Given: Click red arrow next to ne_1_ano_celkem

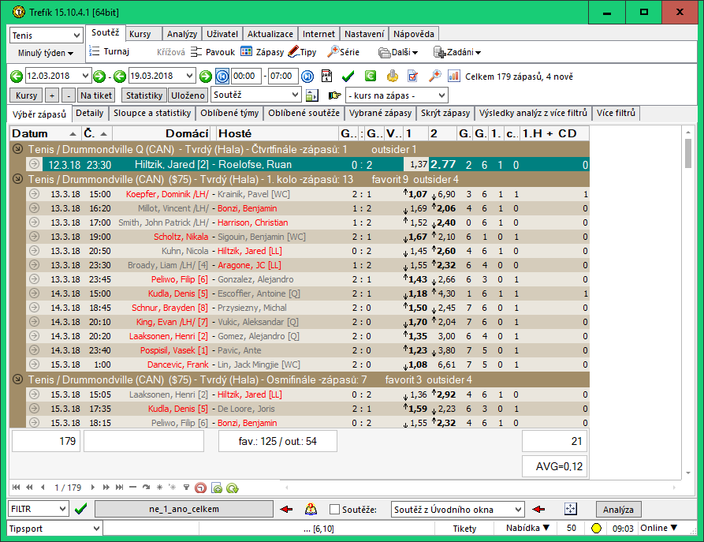Looking at the screenshot, I should pos(286,509).
